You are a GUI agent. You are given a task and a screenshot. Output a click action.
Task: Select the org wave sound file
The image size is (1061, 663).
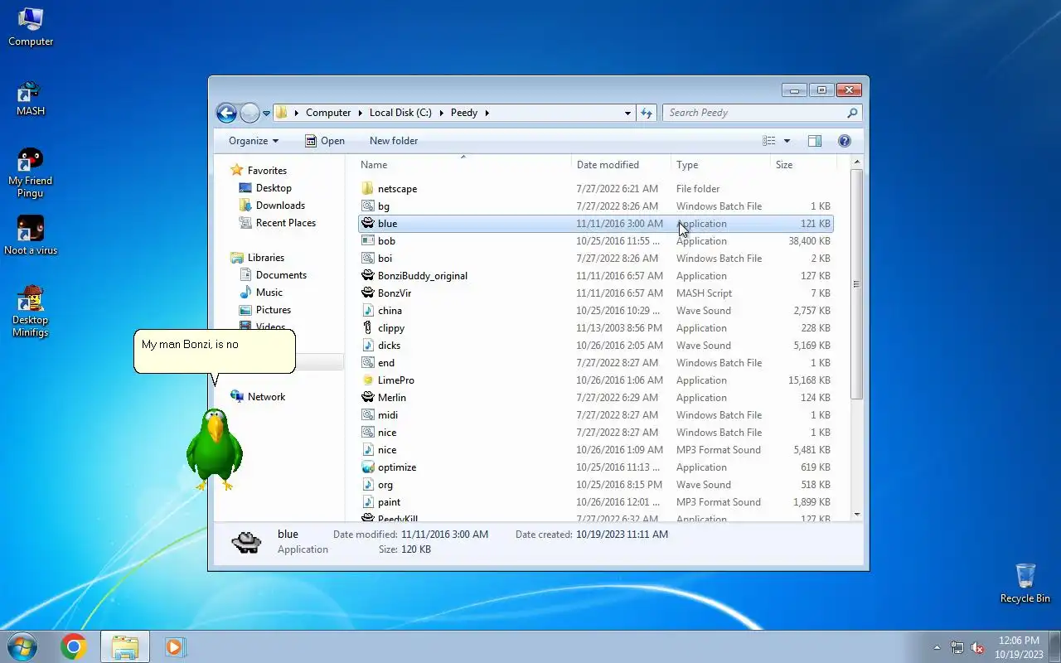pos(596,485)
